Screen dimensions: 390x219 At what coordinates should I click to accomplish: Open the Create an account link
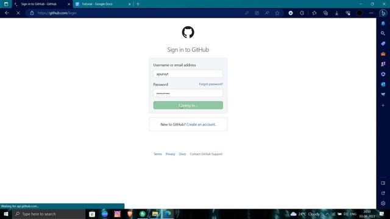point(201,124)
